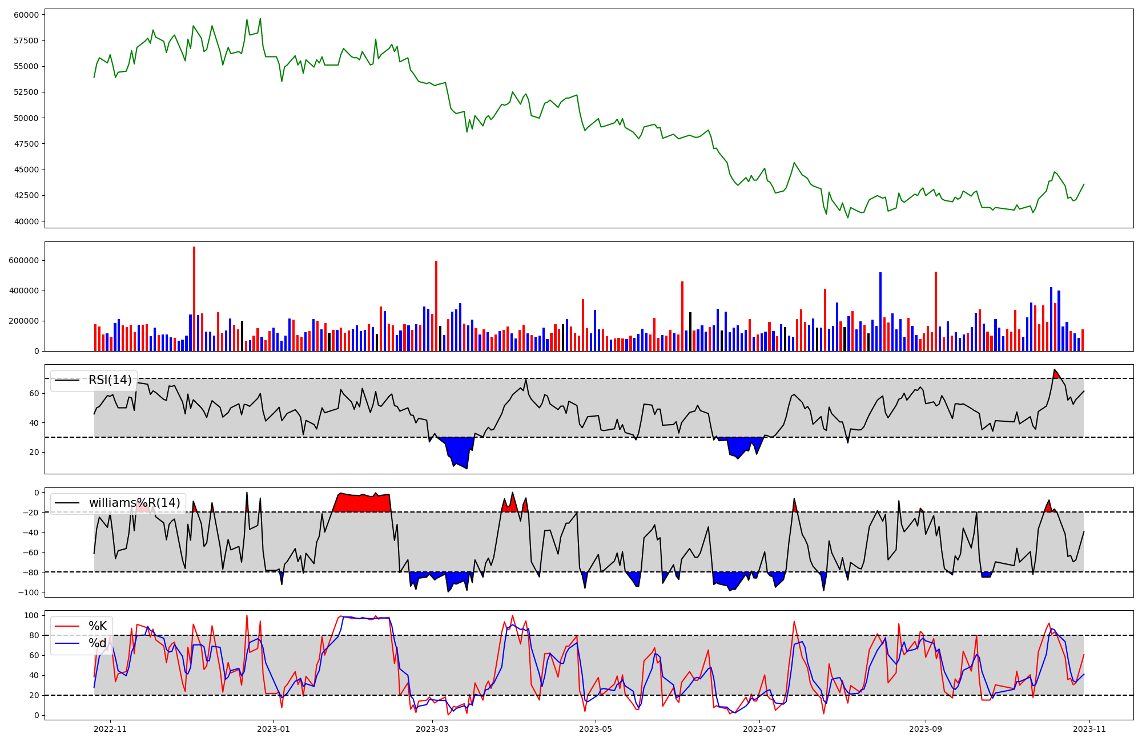Click the black line sample in RSI legend
1142x742 pixels.
tap(67, 380)
